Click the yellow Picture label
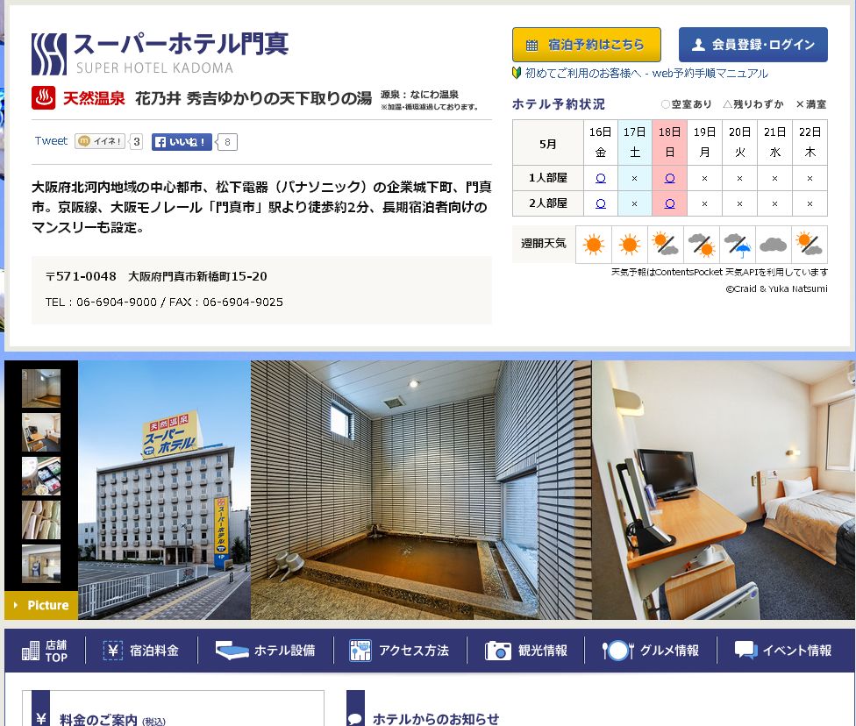The image size is (856, 726). [41, 605]
